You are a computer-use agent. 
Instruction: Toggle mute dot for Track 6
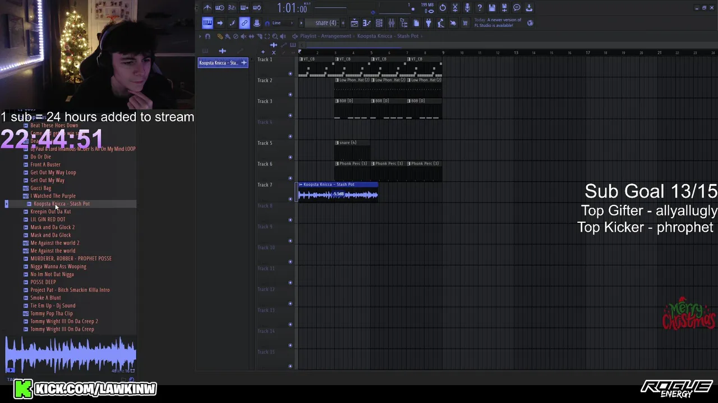click(290, 178)
